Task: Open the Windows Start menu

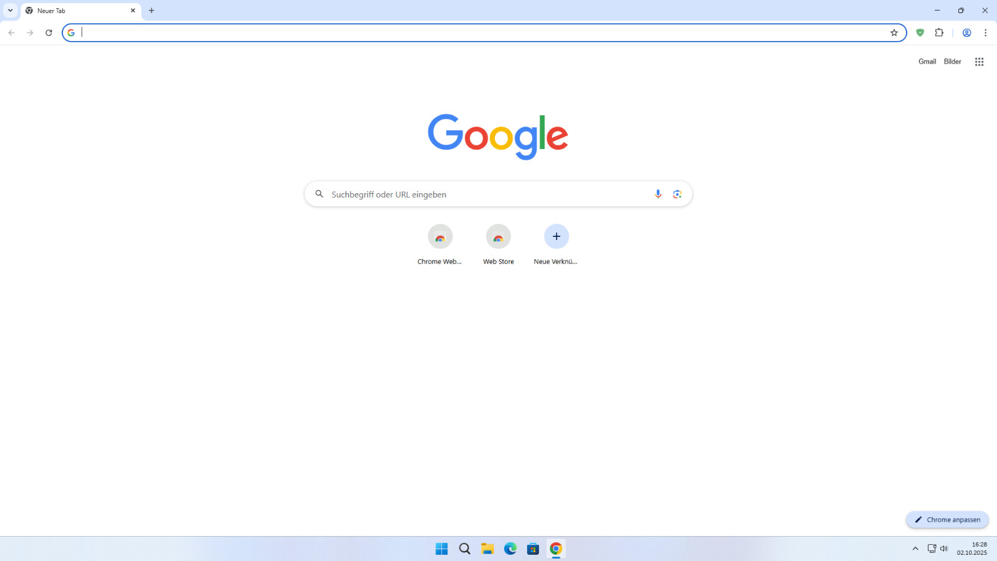Action: [x=442, y=549]
